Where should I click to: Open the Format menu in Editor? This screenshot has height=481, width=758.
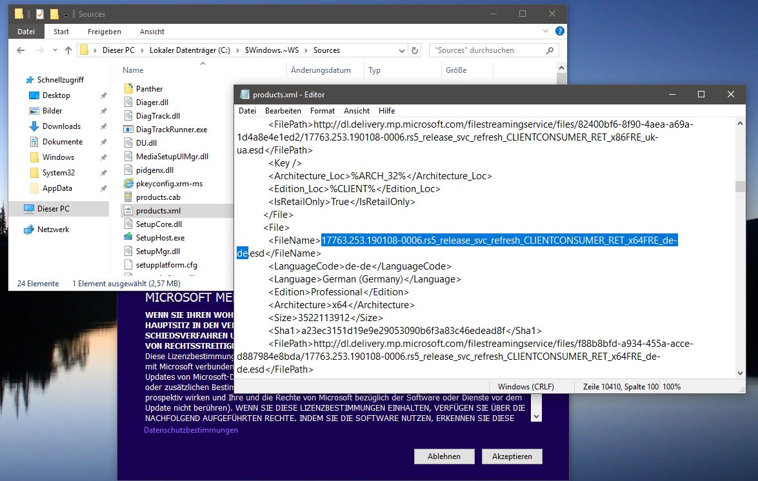click(x=323, y=111)
